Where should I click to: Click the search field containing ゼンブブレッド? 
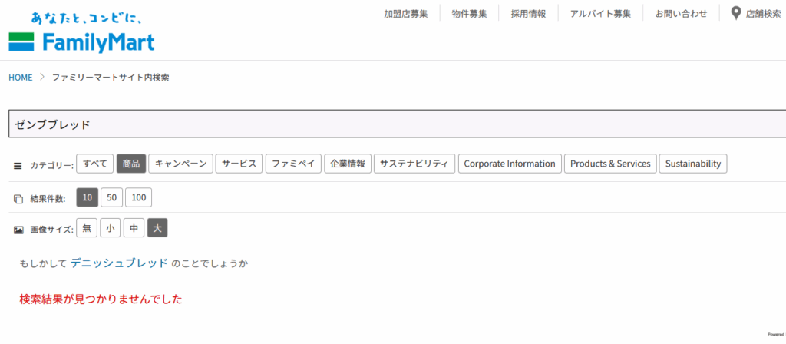pos(398,124)
